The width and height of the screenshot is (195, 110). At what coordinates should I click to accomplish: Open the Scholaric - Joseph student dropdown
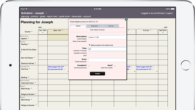pyautogui.click(x=46, y=13)
